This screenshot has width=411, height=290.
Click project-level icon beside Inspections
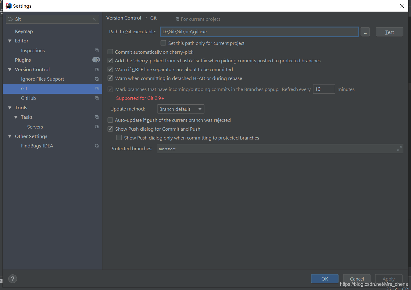tap(97, 50)
